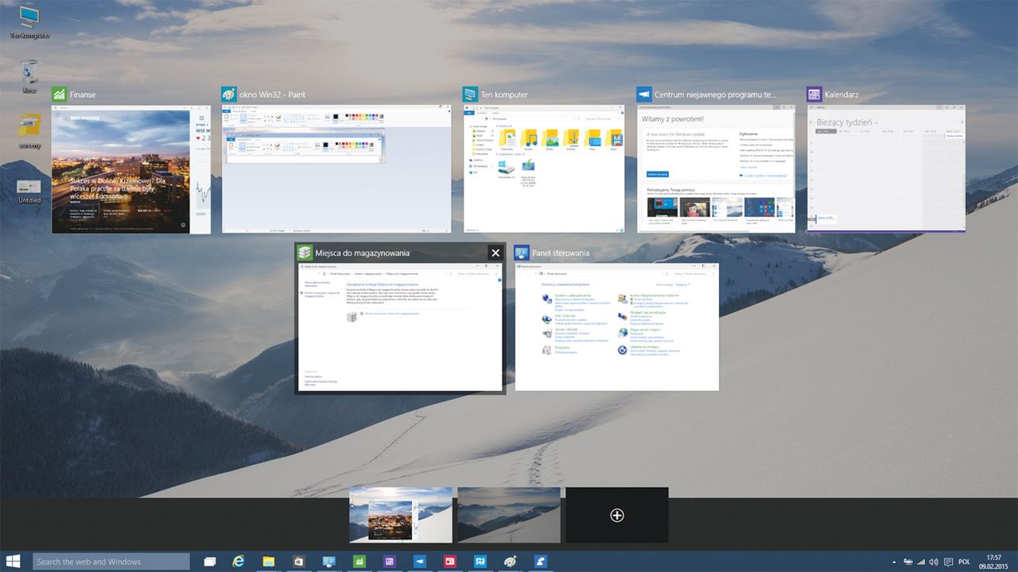1018x572 pixels.
Task: Switch to Paint via its taskbar icon
Action: click(510, 562)
